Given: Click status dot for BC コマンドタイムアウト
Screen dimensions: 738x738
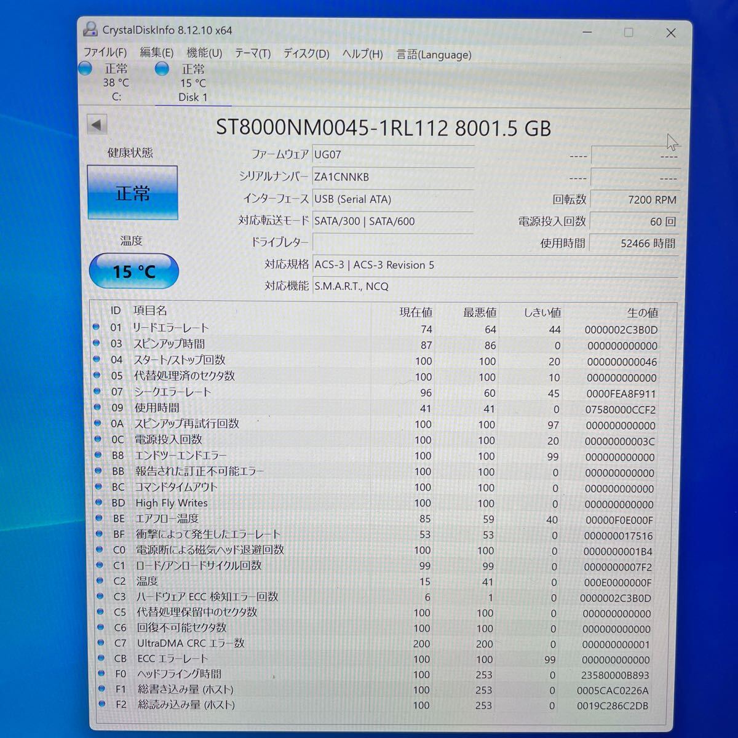Looking at the screenshot, I should tap(97, 486).
